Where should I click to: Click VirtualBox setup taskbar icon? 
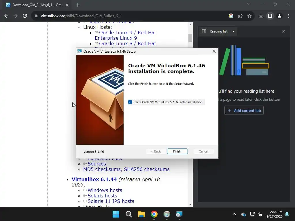[x=179, y=214]
